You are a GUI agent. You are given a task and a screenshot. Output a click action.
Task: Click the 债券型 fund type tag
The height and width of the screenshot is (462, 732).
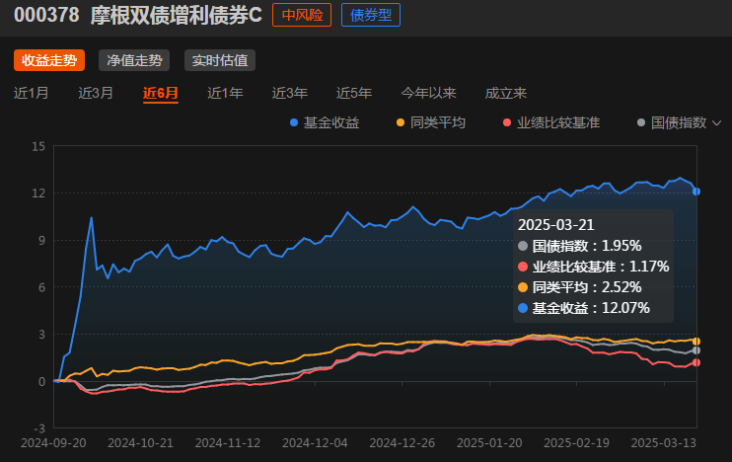click(x=371, y=15)
